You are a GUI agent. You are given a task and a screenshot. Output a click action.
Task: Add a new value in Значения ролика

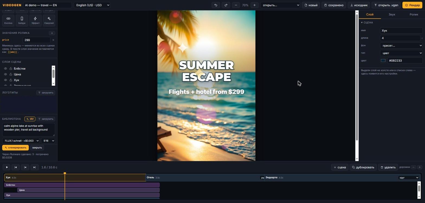coord(52,33)
